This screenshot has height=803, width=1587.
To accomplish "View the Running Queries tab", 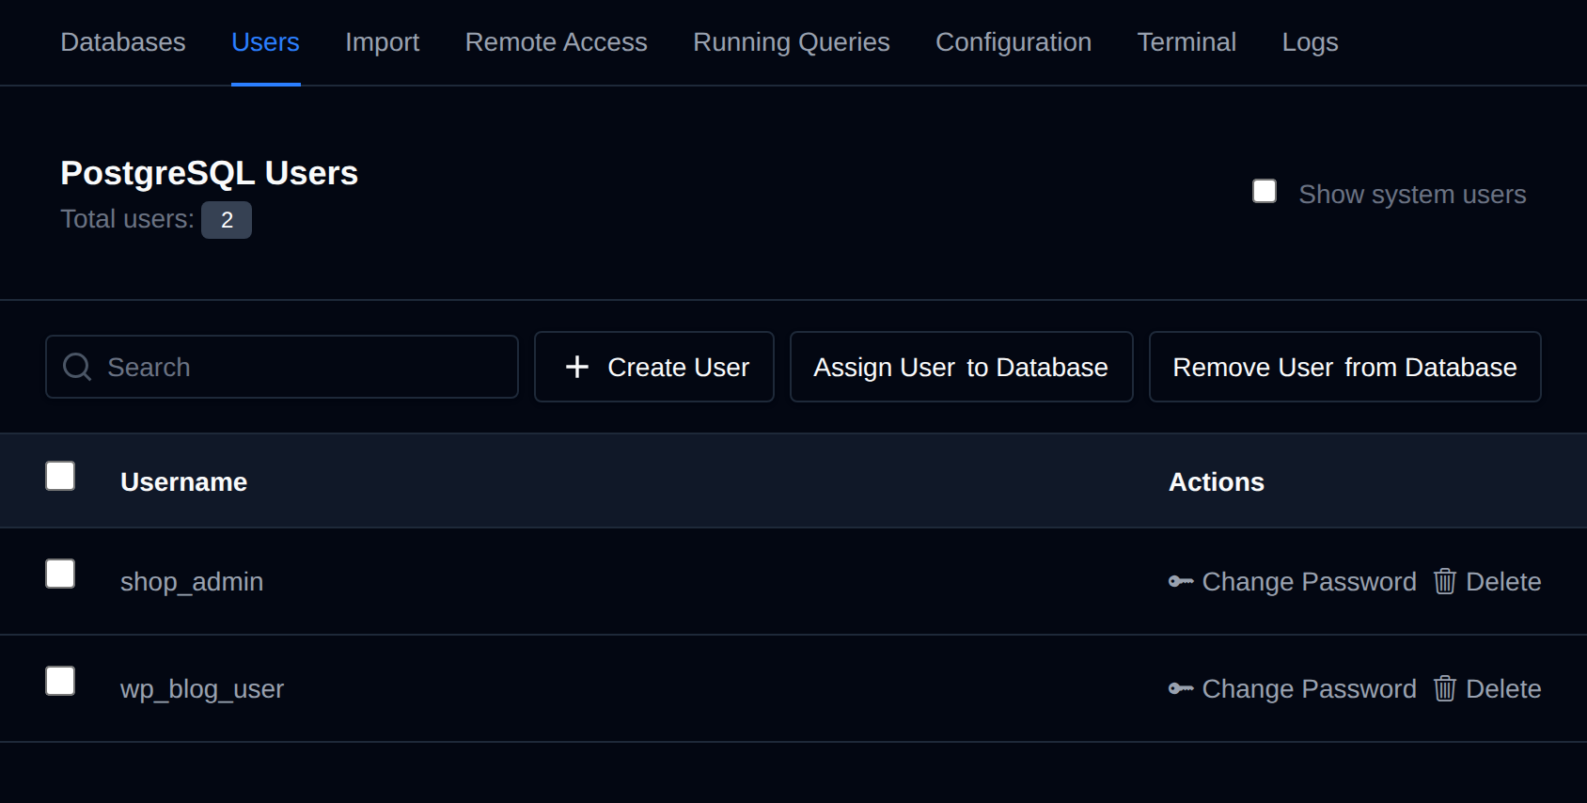I will click(x=792, y=42).
